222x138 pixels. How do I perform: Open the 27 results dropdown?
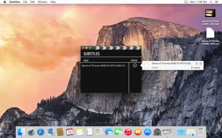(195, 68)
